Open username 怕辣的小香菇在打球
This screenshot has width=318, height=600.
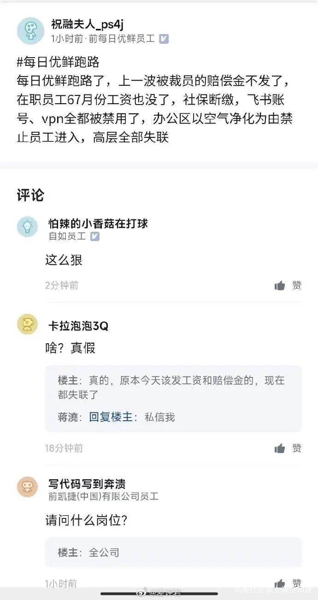click(x=98, y=224)
